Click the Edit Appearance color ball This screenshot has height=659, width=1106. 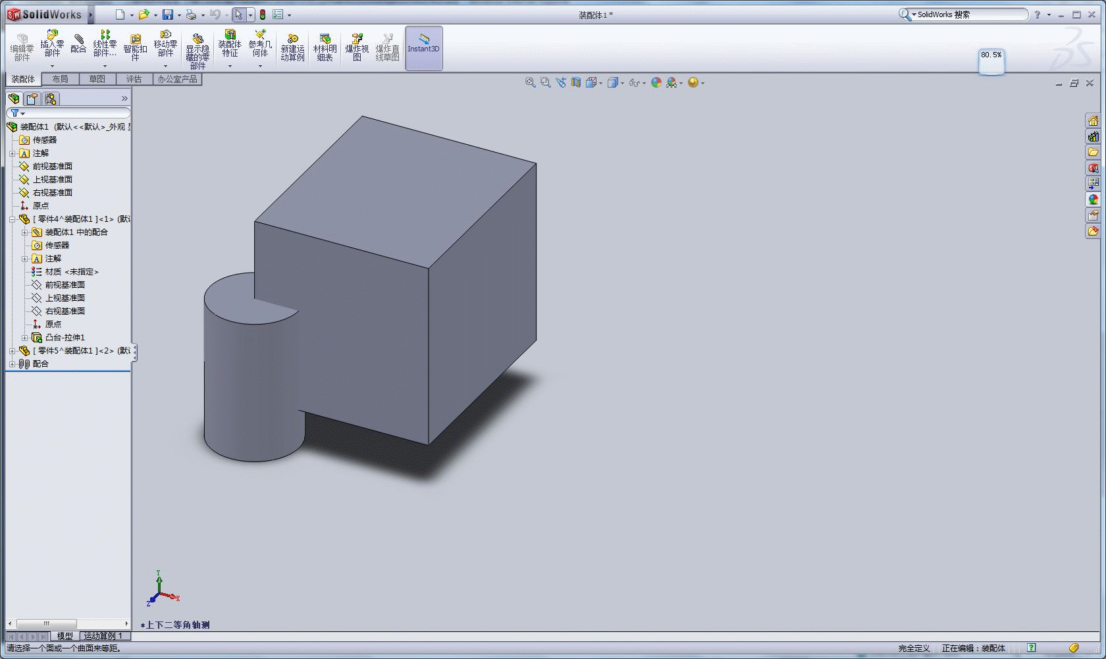[656, 82]
